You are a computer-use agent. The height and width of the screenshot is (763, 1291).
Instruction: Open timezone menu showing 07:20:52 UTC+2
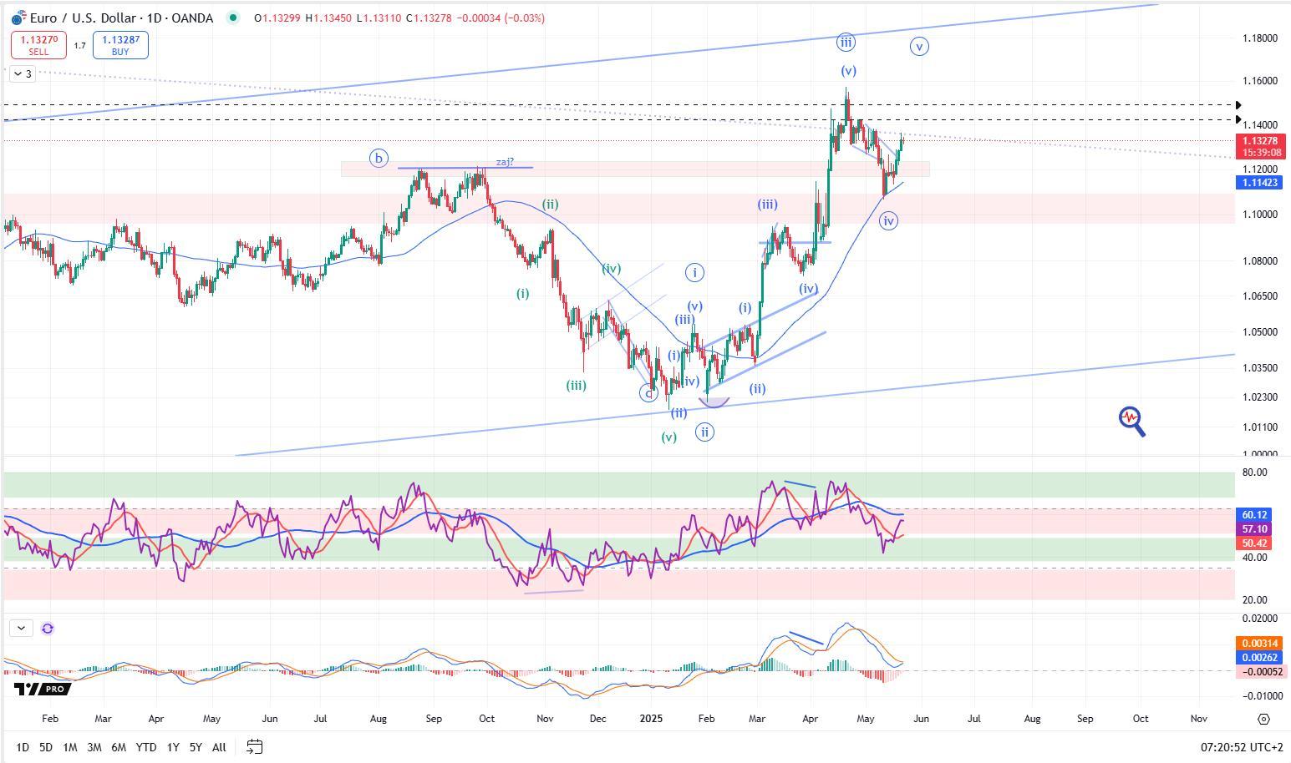[1242, 747]
